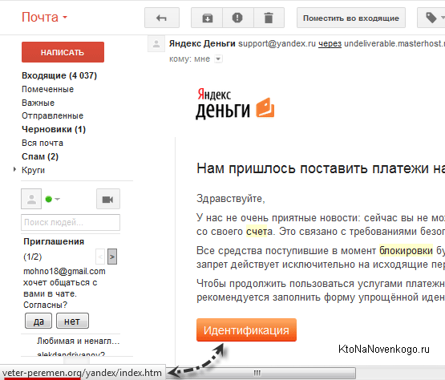Open the Почта dropdown menu

tap(45, 18)
